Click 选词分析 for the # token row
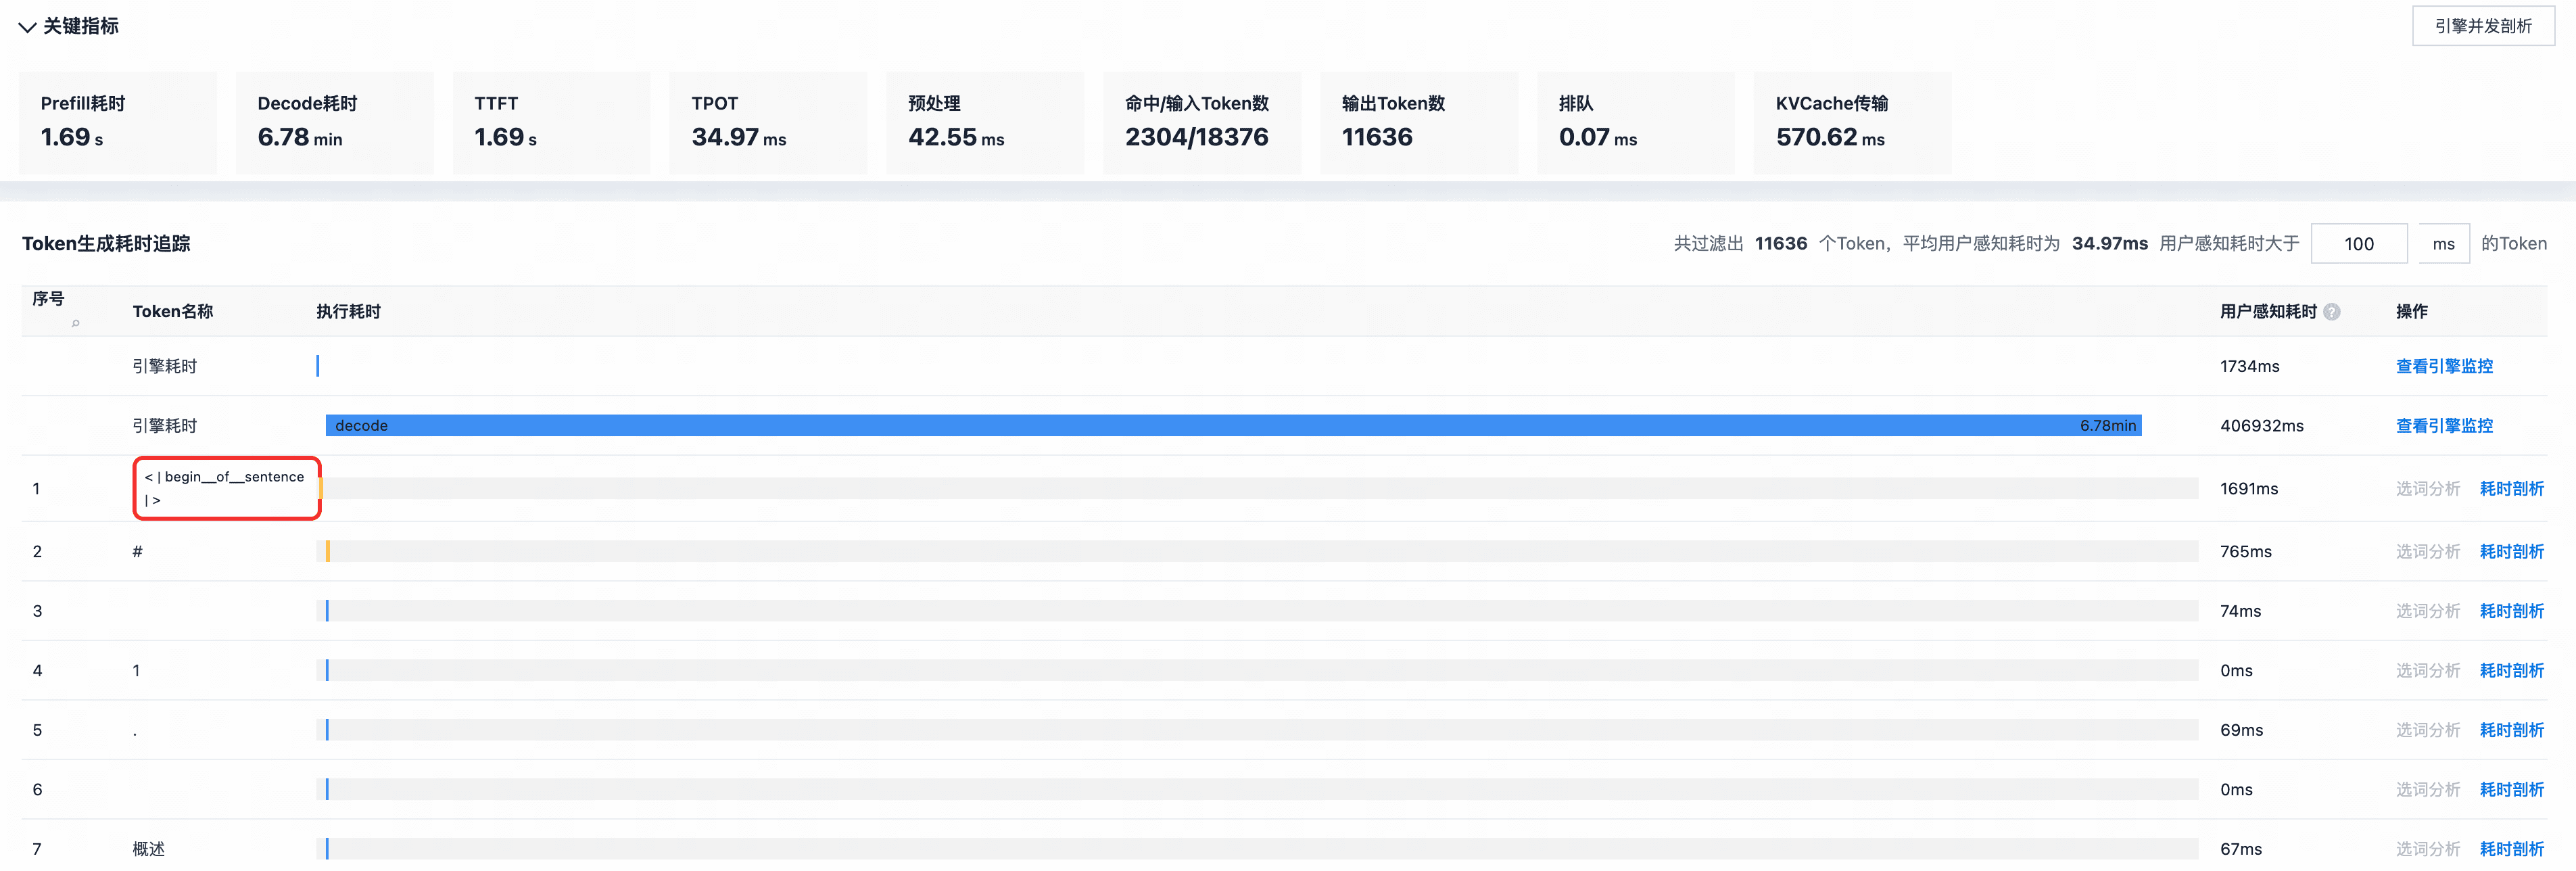 click(x=2427, y=552)
